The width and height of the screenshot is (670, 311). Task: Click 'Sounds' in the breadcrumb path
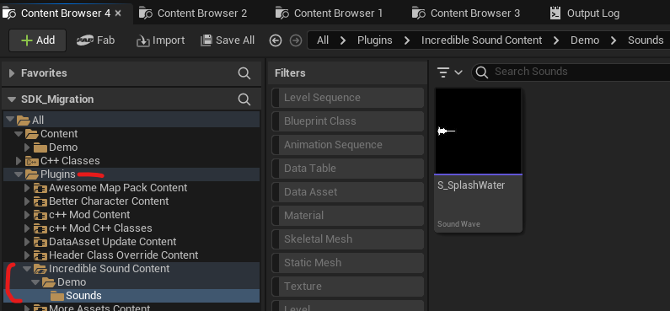click(646, 40)
